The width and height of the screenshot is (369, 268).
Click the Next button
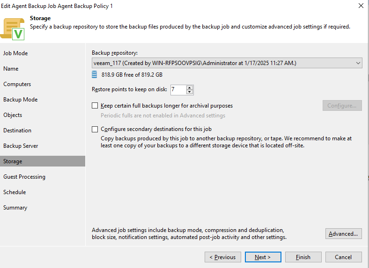point(263,257)
